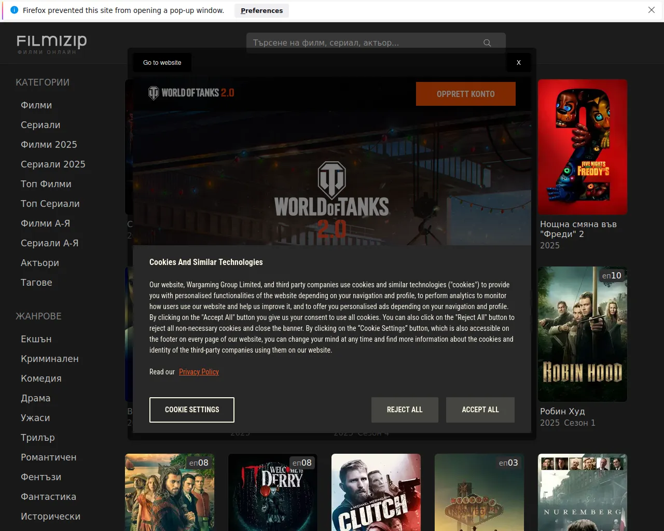This screenshot has width=664, height=531.
Task: Select the Исторически genre
Action: pyautogui.click(x=50, y=516)
